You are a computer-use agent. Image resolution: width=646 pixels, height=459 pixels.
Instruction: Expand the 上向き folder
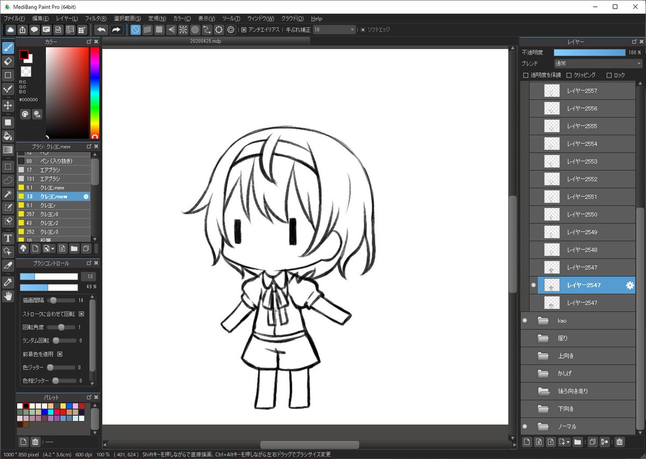click(x=543, y=356)
